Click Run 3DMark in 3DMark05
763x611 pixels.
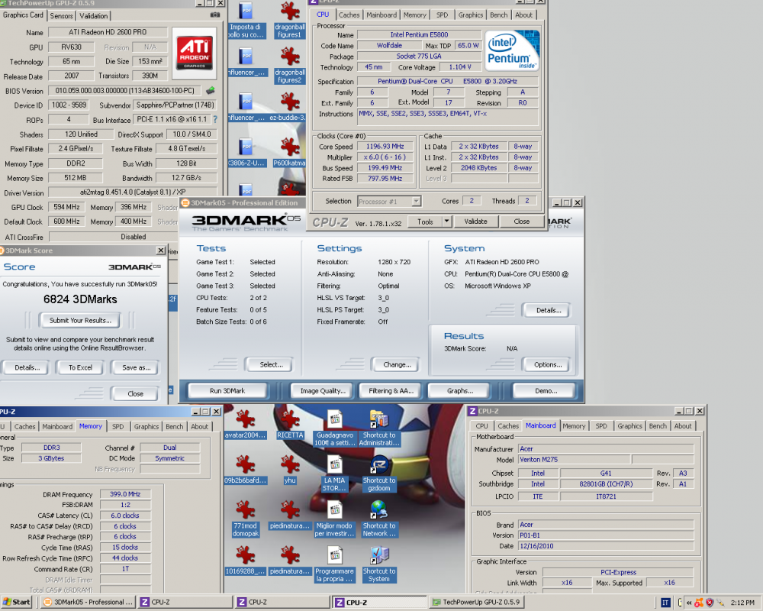click(x=229, y=390)
